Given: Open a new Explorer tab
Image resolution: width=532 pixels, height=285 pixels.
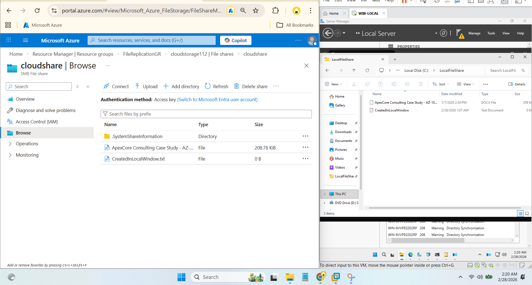Looking at the screenshot, I should (x=395, y=59).
